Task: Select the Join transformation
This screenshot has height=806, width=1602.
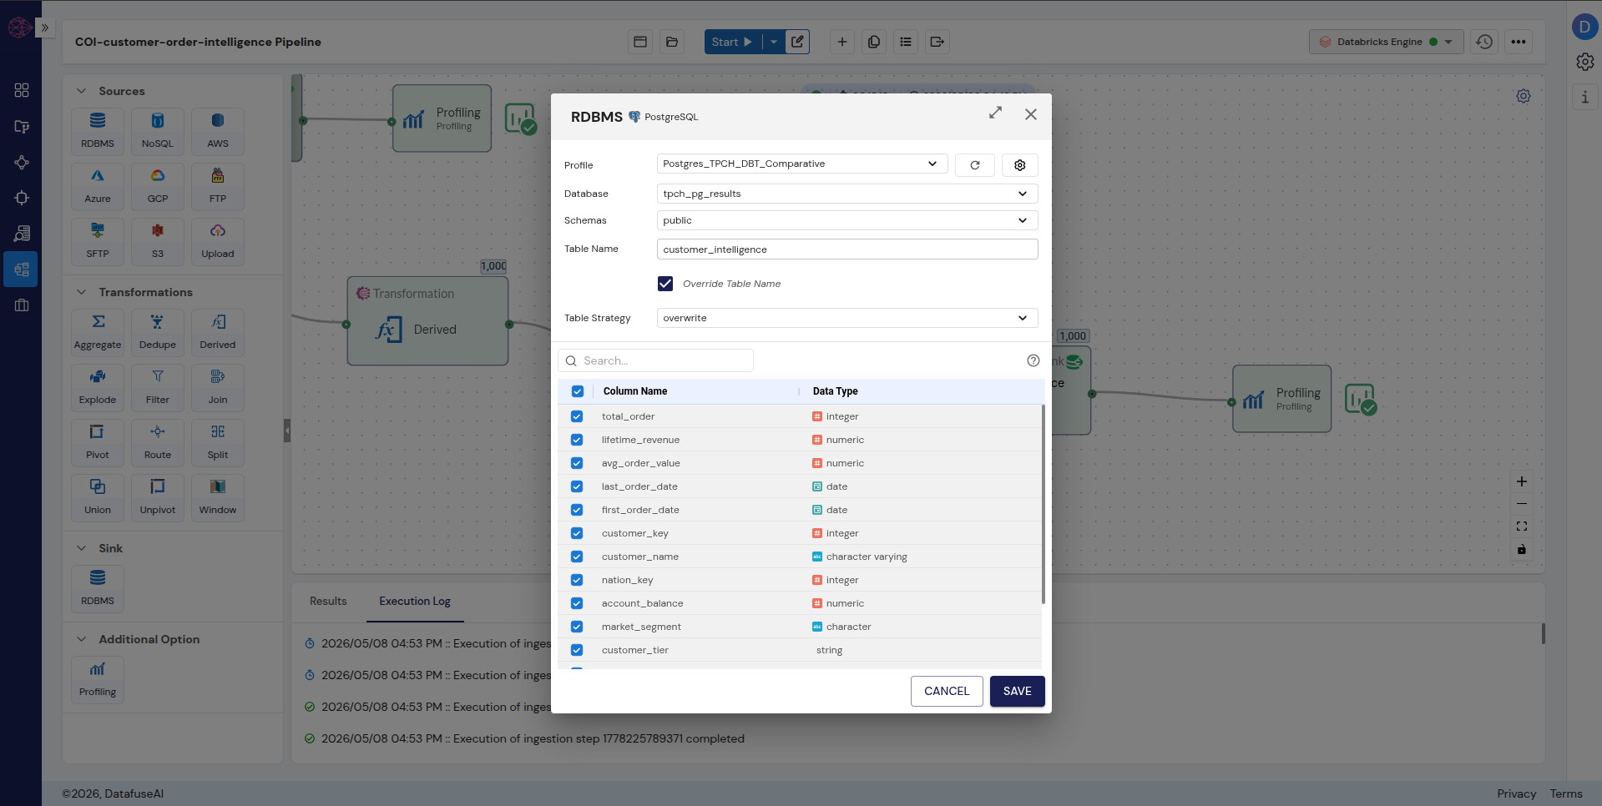Action: point(218,386)
